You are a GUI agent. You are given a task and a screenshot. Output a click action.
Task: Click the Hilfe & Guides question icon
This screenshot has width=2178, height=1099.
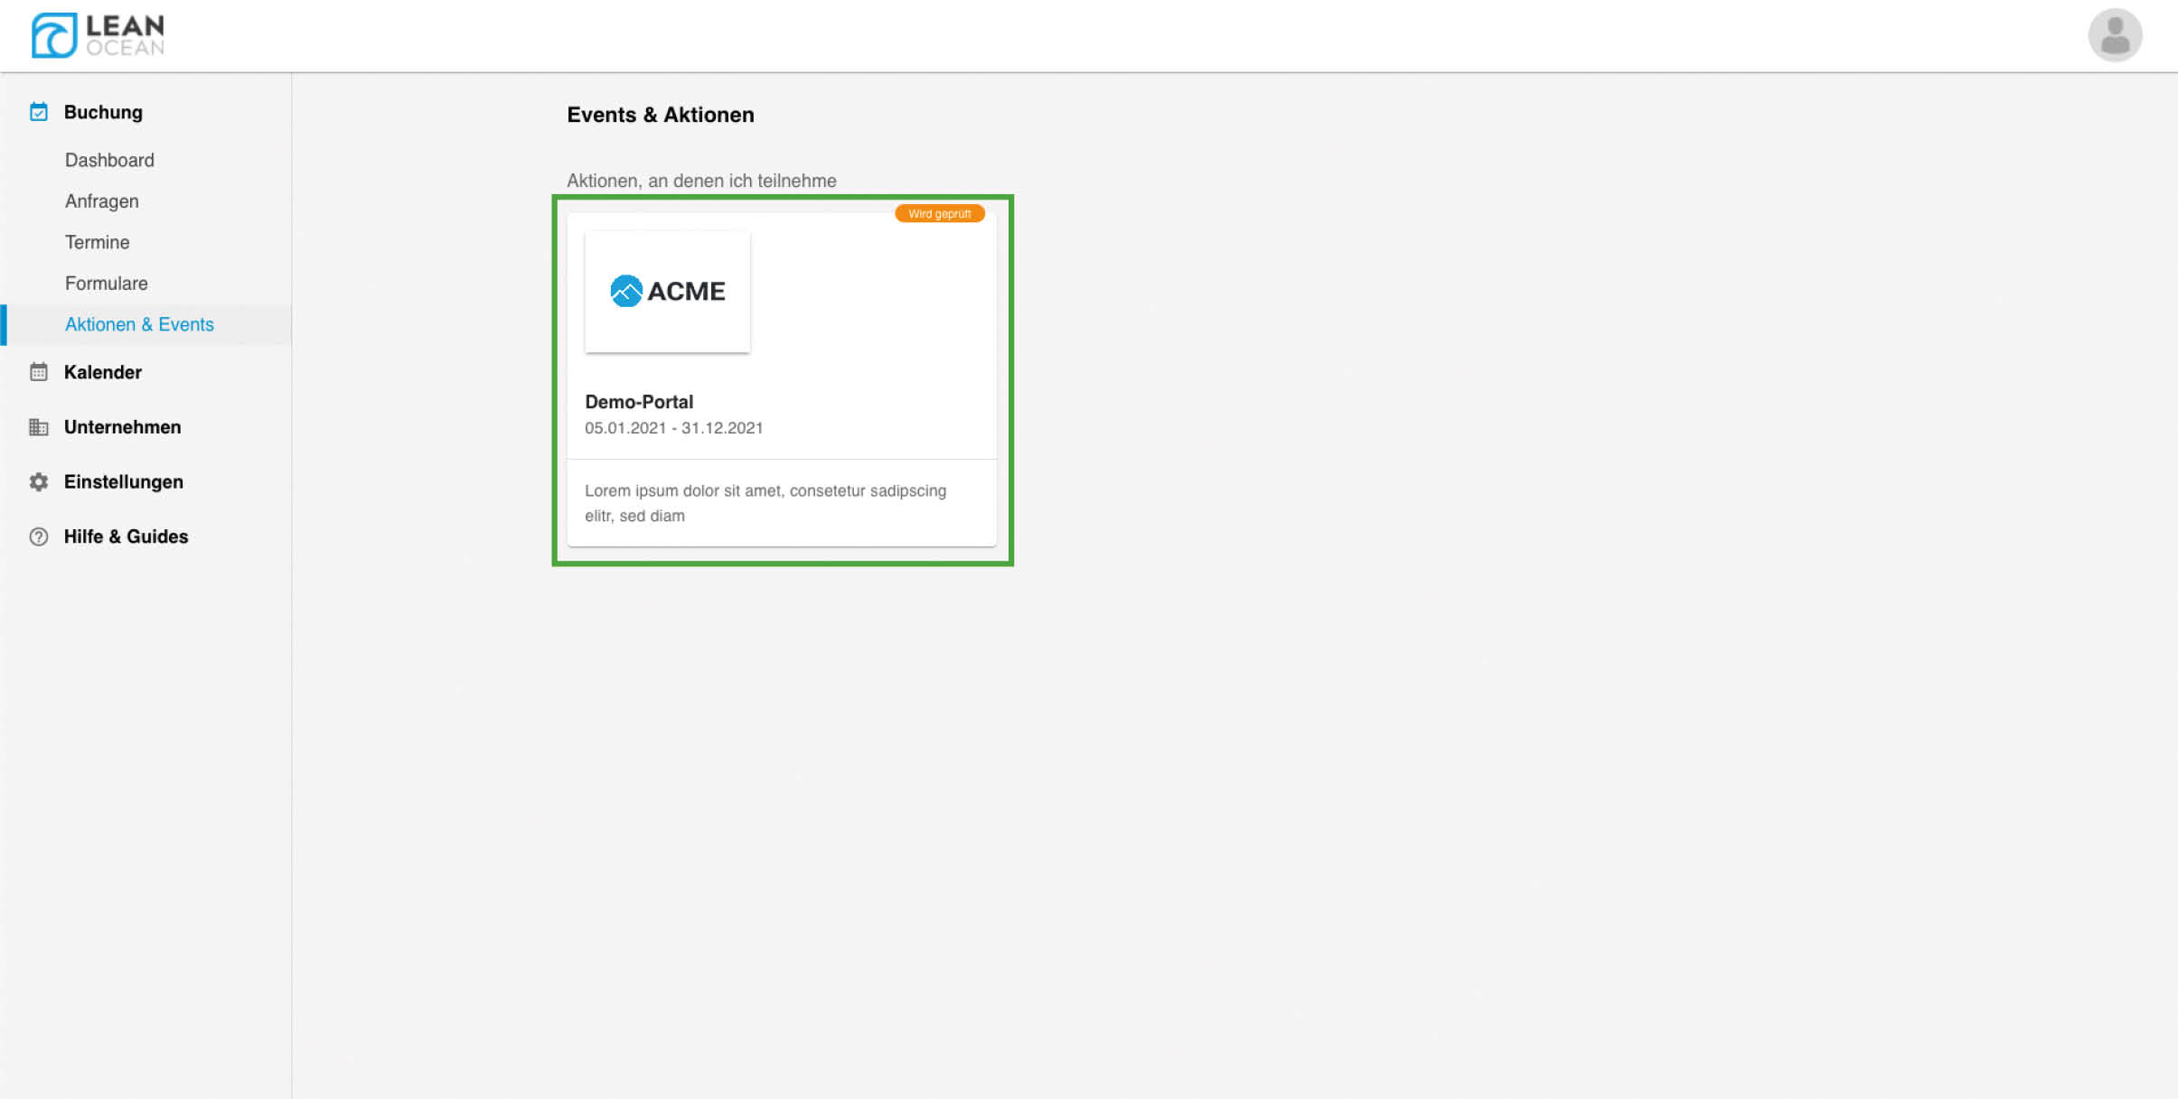click(x=39, y=536)
